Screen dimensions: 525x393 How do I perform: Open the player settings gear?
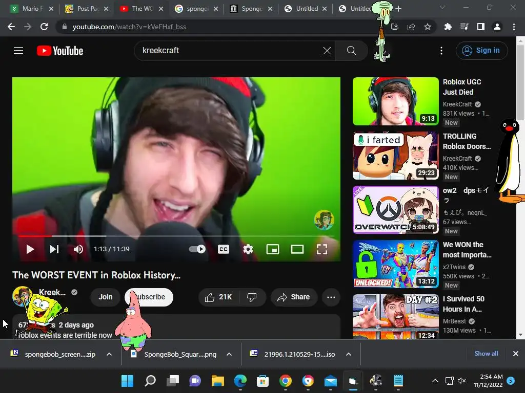(248, 249)
